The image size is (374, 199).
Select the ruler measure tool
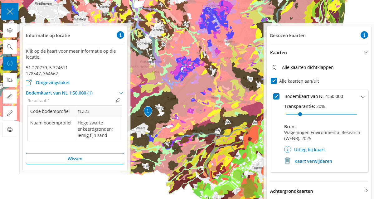pos(10,96)
